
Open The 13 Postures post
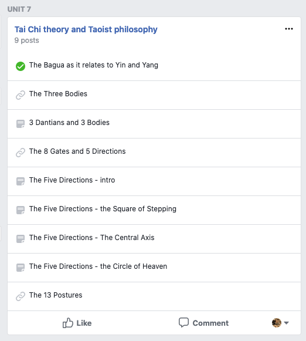coord(56,295)
